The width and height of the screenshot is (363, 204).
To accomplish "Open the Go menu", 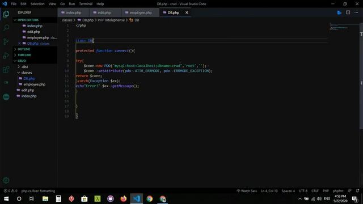I will (62, 4).
